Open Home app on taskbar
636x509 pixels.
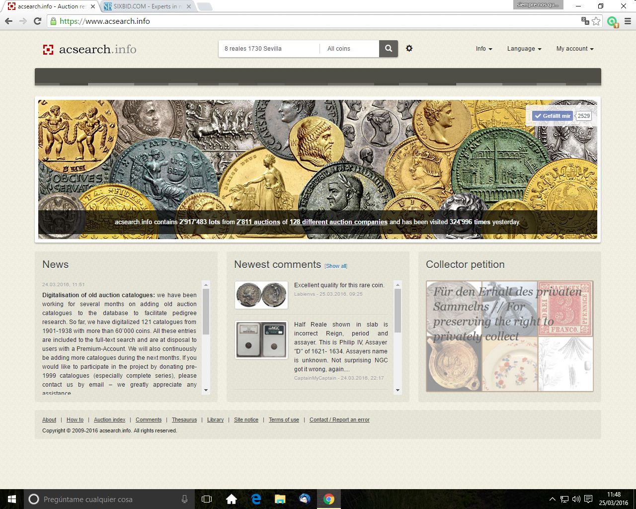(x=232, y=499)
